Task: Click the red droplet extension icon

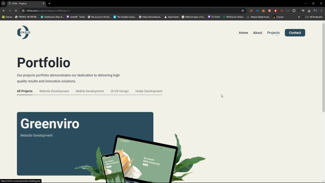Action: (276, 11)
